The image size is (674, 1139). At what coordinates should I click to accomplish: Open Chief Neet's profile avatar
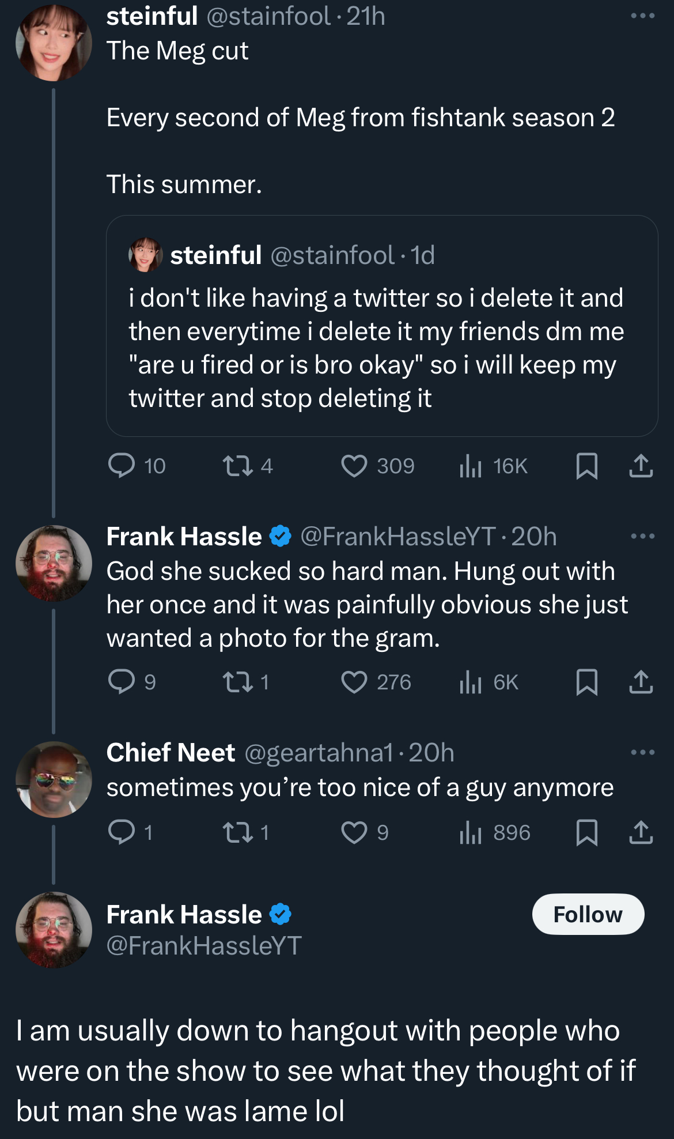(x=54, y=779)
